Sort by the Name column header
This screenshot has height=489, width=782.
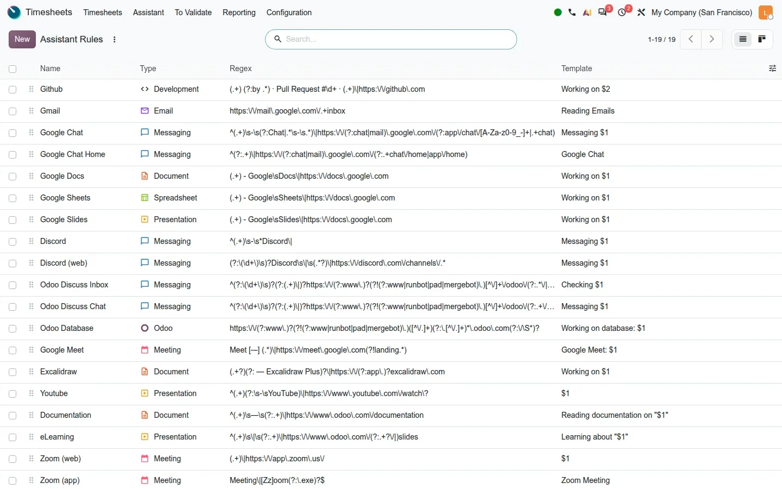(50, 68)
